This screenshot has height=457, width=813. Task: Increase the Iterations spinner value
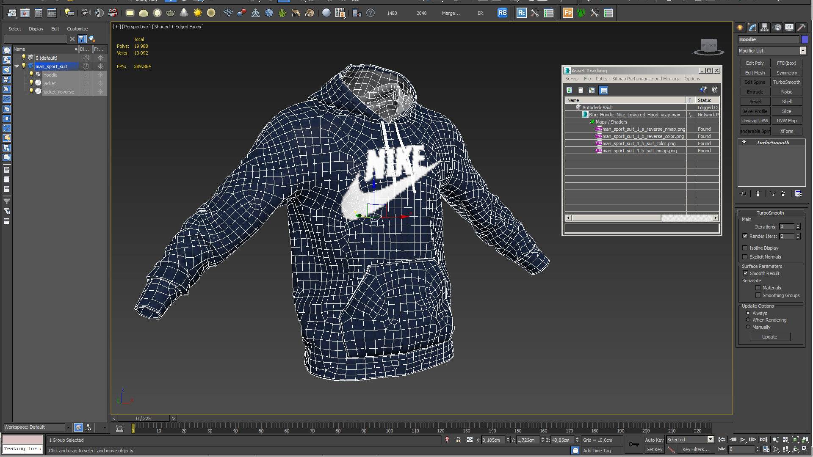pyautogui.click(x=798, y=225)
